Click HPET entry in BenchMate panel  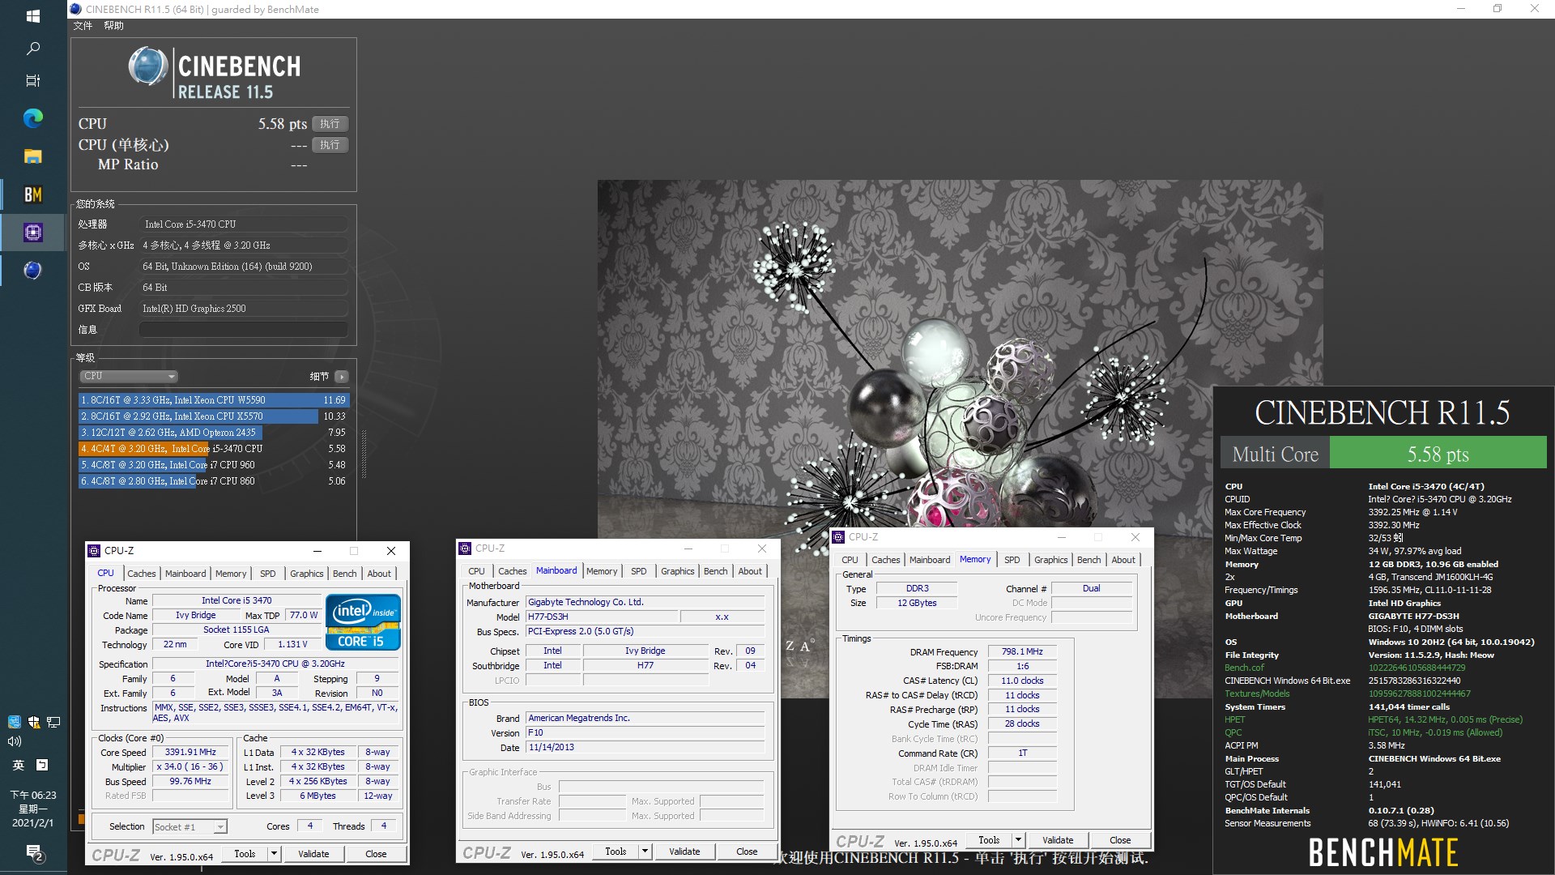coord(1235,719)
